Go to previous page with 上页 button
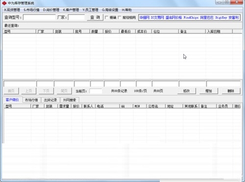Viewport: 245px width, 182px height. [28, 91]
